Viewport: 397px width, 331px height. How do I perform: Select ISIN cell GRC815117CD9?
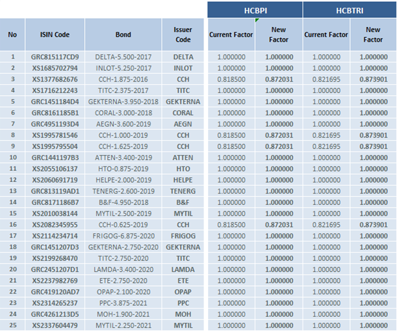click(55, 57)
